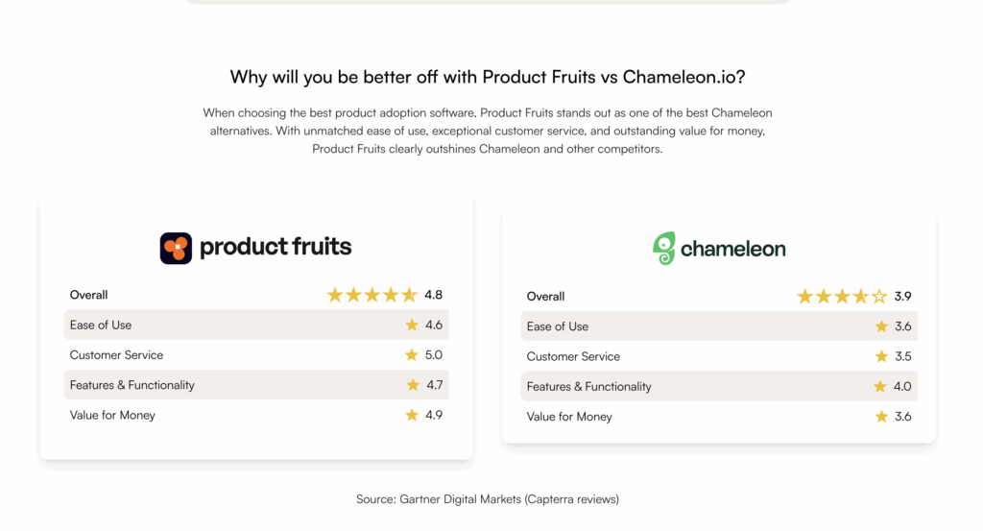Click star icon next to Chameleon 4.0 Features rating
Viewport: 983px width, 531px height.
880,387
